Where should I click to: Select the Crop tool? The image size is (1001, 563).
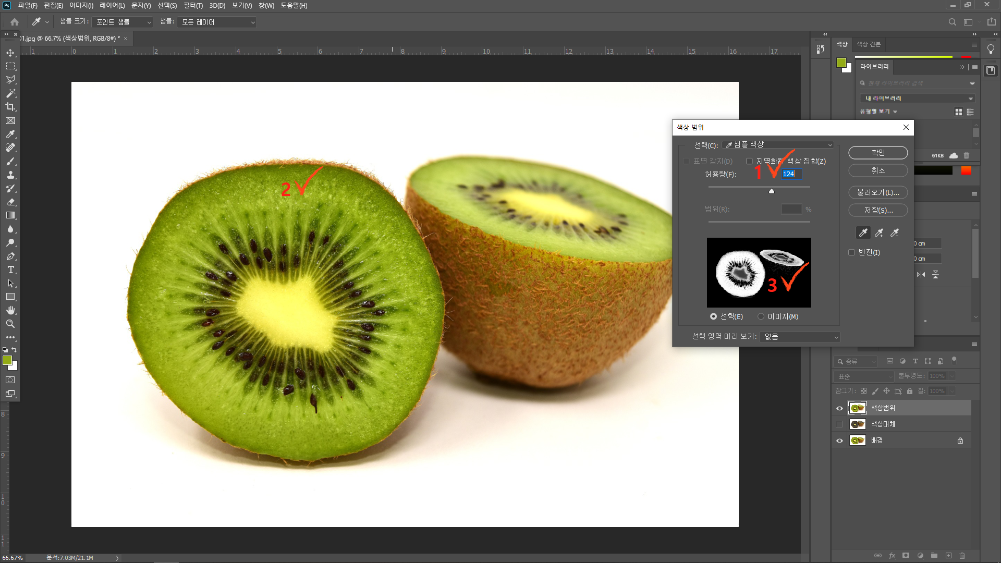[10, 107]
